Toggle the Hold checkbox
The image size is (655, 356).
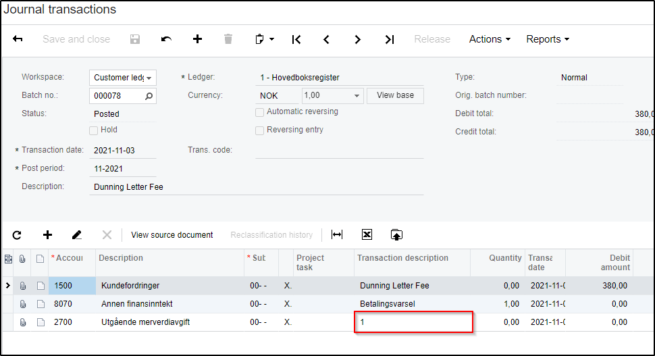click(94, 130)
